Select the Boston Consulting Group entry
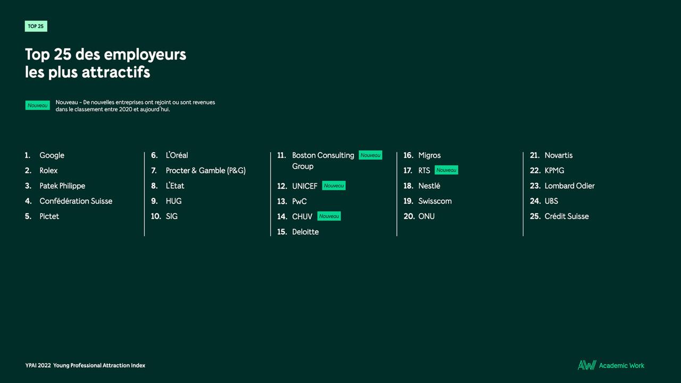Screen dimensions: 681x383 (x=323, y=161)
